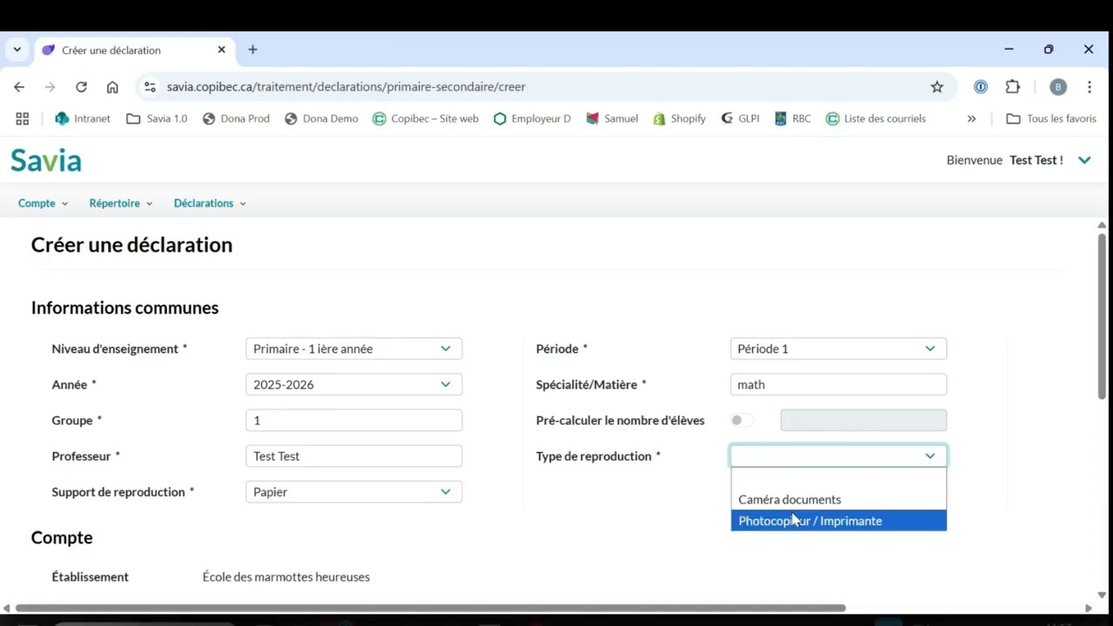Screen dimensions: 1113x626
Task: Open the Période dropdown
Action: click(838, 349)
